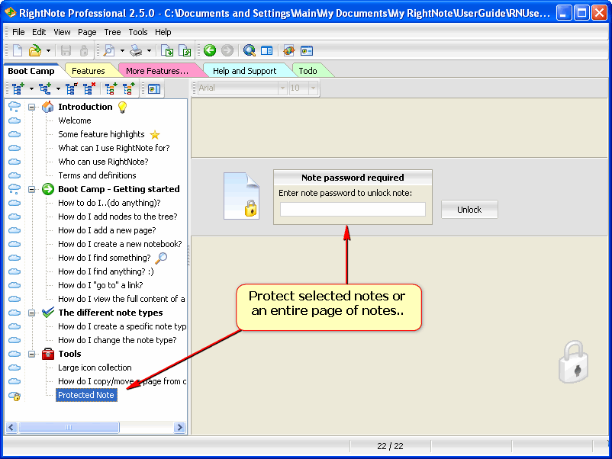Click the '22 / 22' status bar text
The width and height of the screenshot is (612, 459).
[390, 446]
